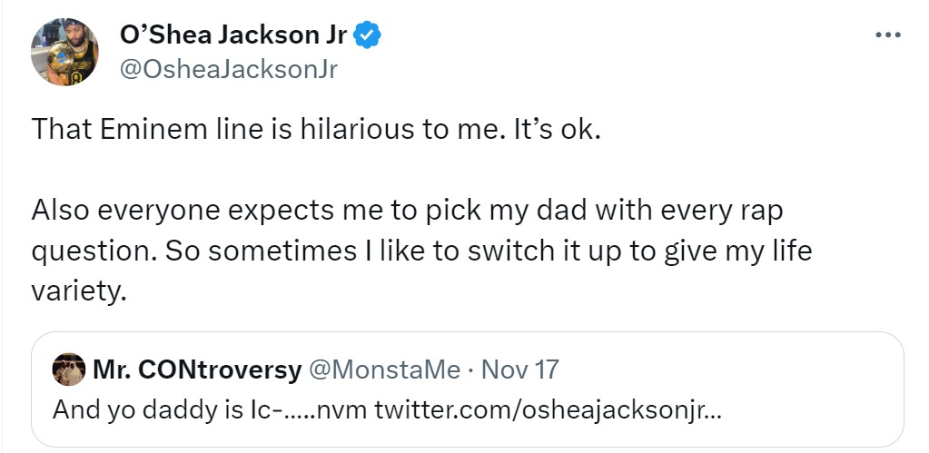The image size is (929, 453).
Task: Click Mr. CONtroversy's small avatar
Action: click(x=69, y=369)
